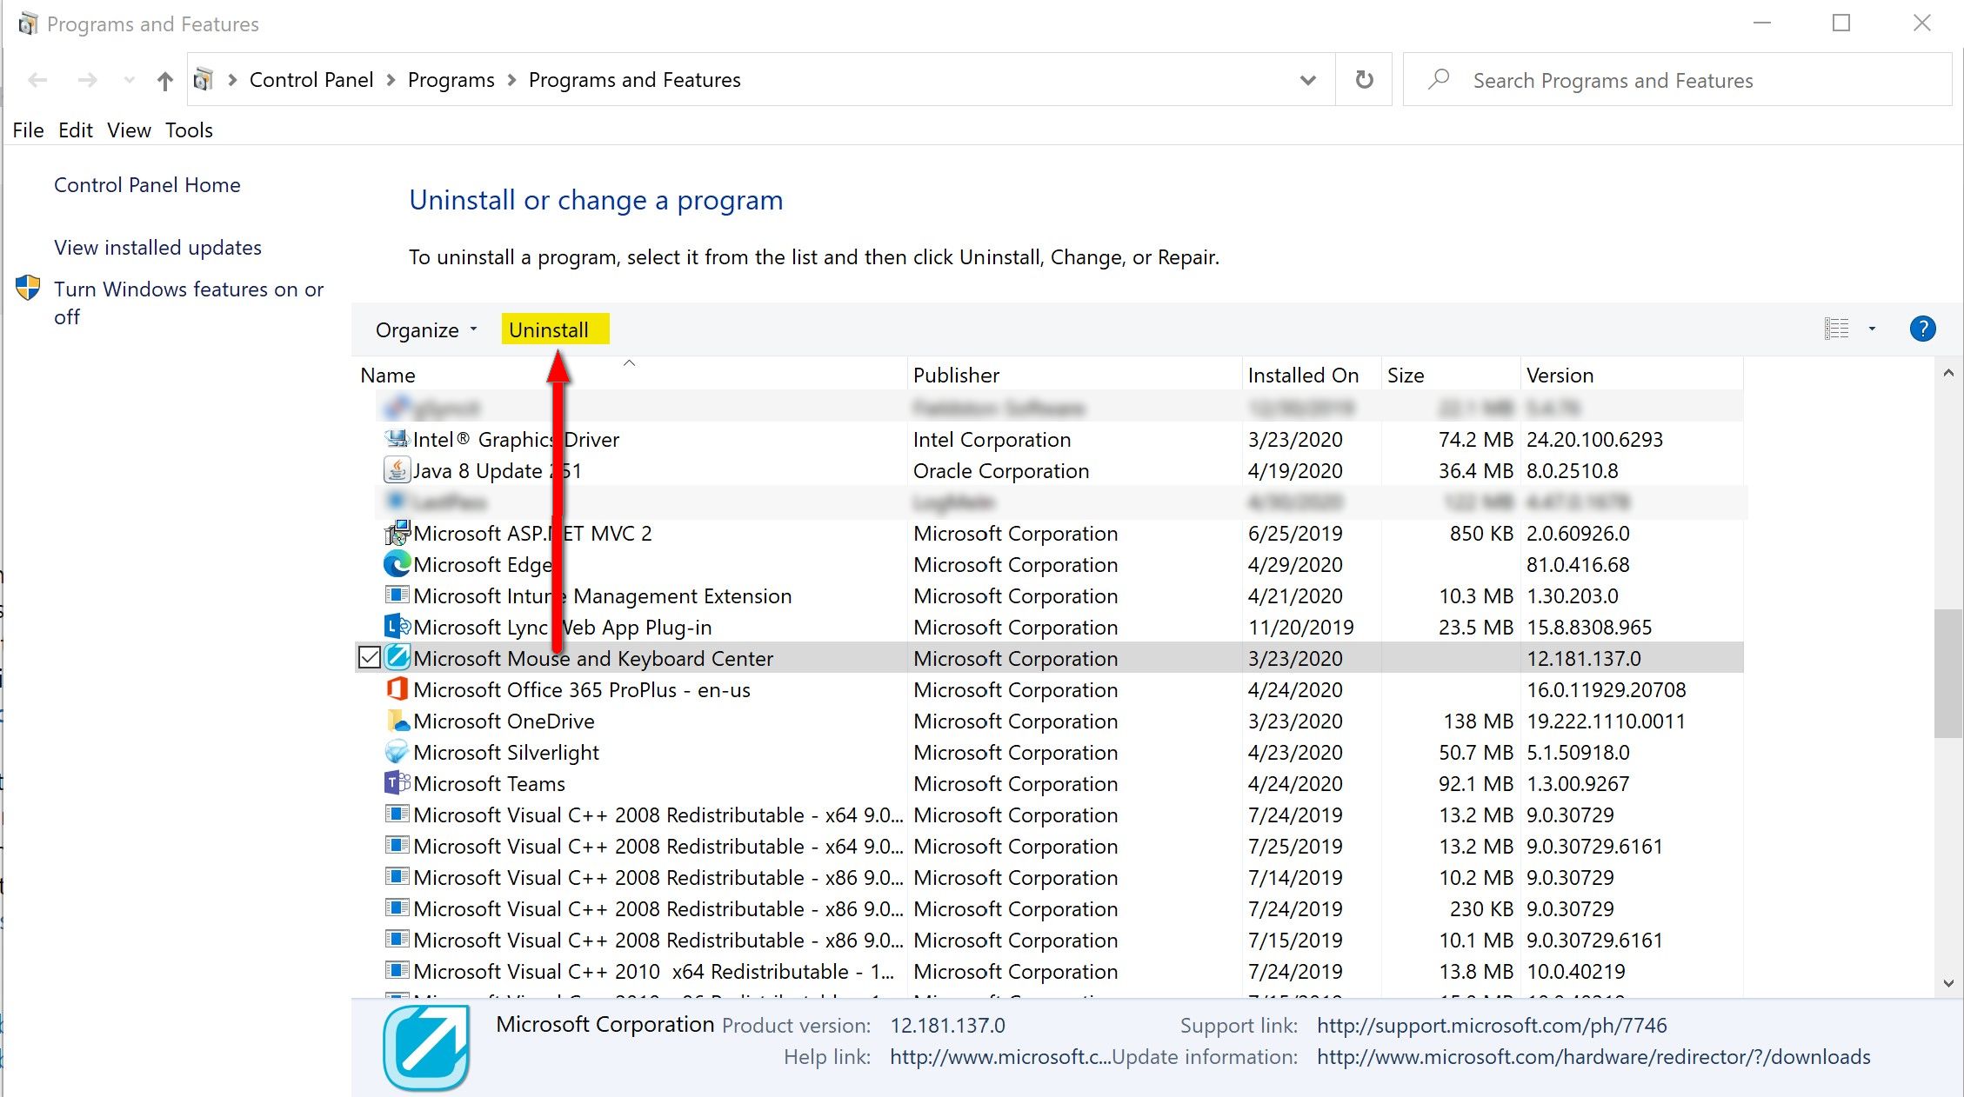The image size is (1964, 1097).
Task: Expand chevron after Programs breadcrumb
Action: click(511, 80)
